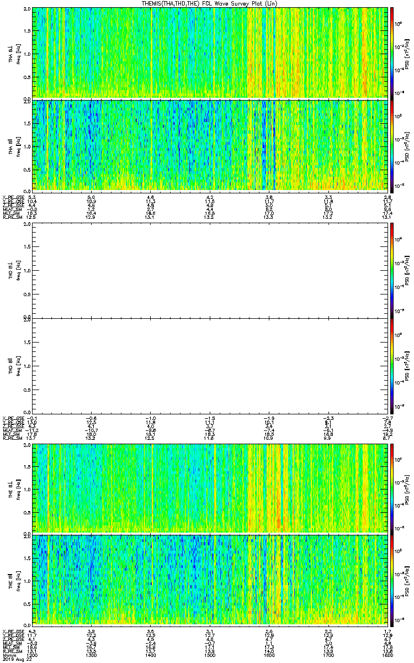Click the 1500 time tick label

(210, 655)
